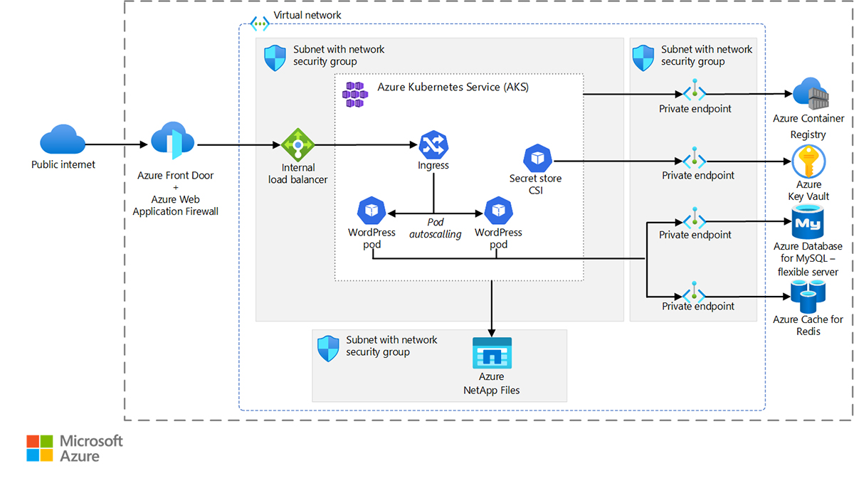This screenshot has height=488, width=854.
Task: Select the Azure Front Door icon
Action: tap(173, 141)
